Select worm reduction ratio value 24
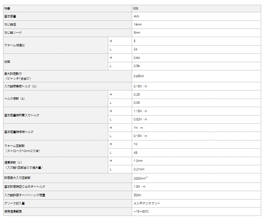270x221 pixels. [136, 49]
